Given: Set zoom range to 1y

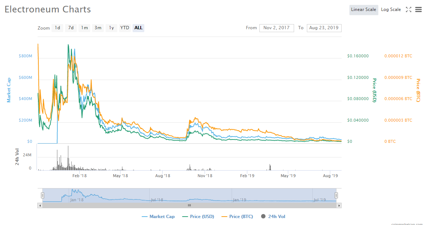Looking at the screenshot, I should tap(111, 28).
